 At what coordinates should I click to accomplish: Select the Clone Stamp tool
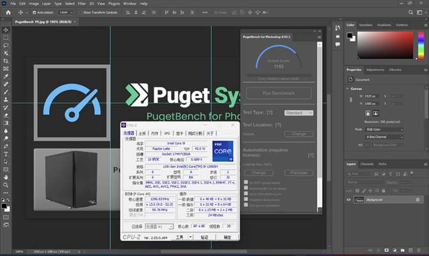click(6, 100)
